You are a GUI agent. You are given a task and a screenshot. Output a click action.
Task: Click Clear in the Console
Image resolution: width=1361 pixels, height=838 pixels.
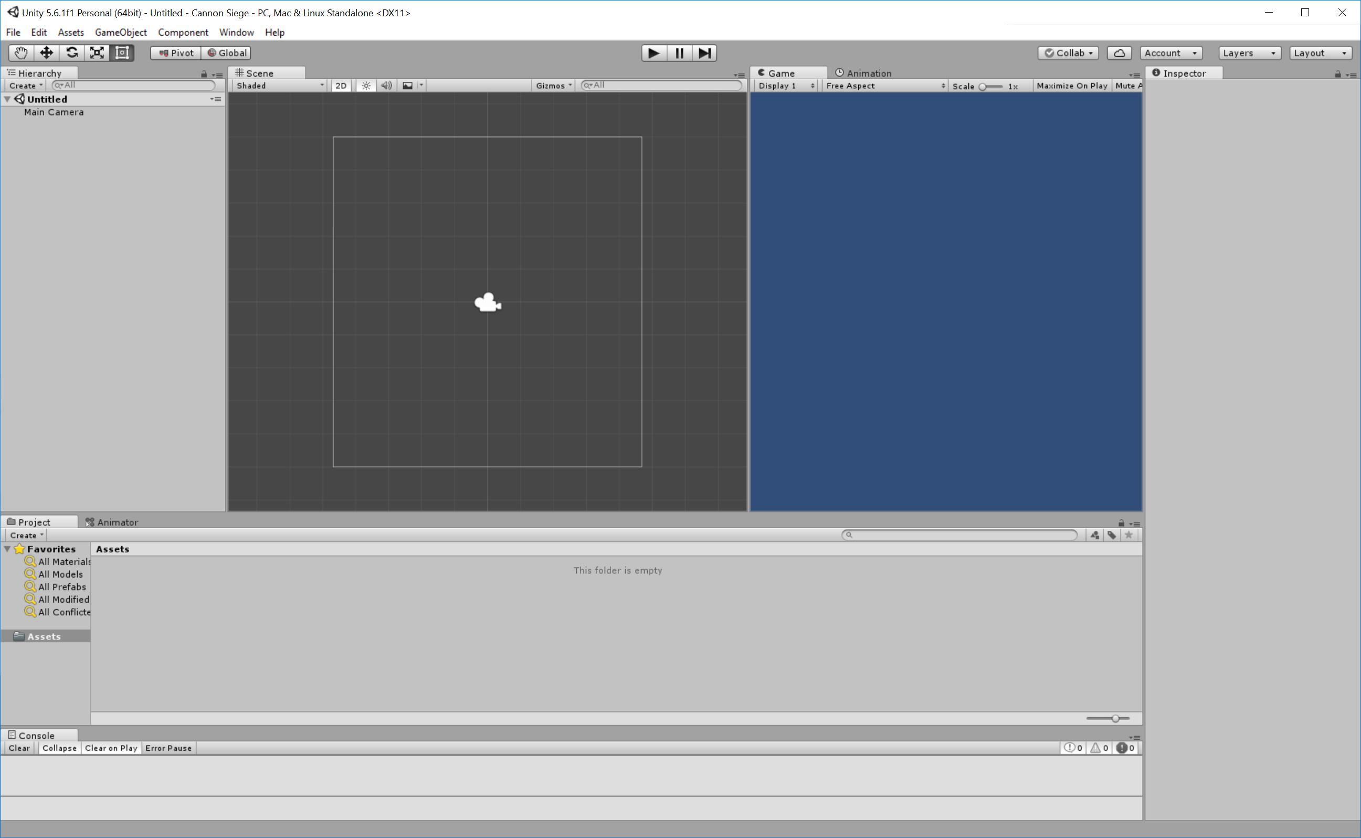point(19,748)
